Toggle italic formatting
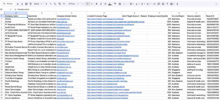This screenshot has height=100, width=220. (101, 4)
